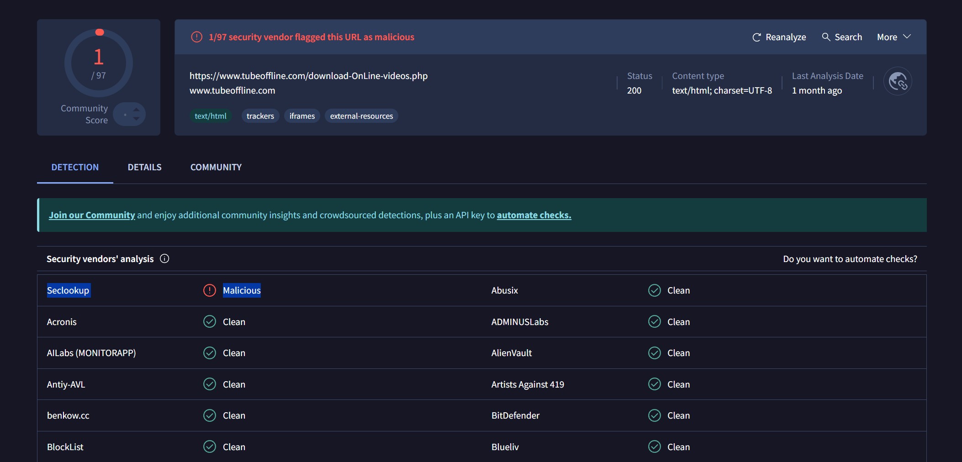The width and height of the screenshot is (962, 462).
Task: Click the AlienVault vendor name
Action: 512,353
